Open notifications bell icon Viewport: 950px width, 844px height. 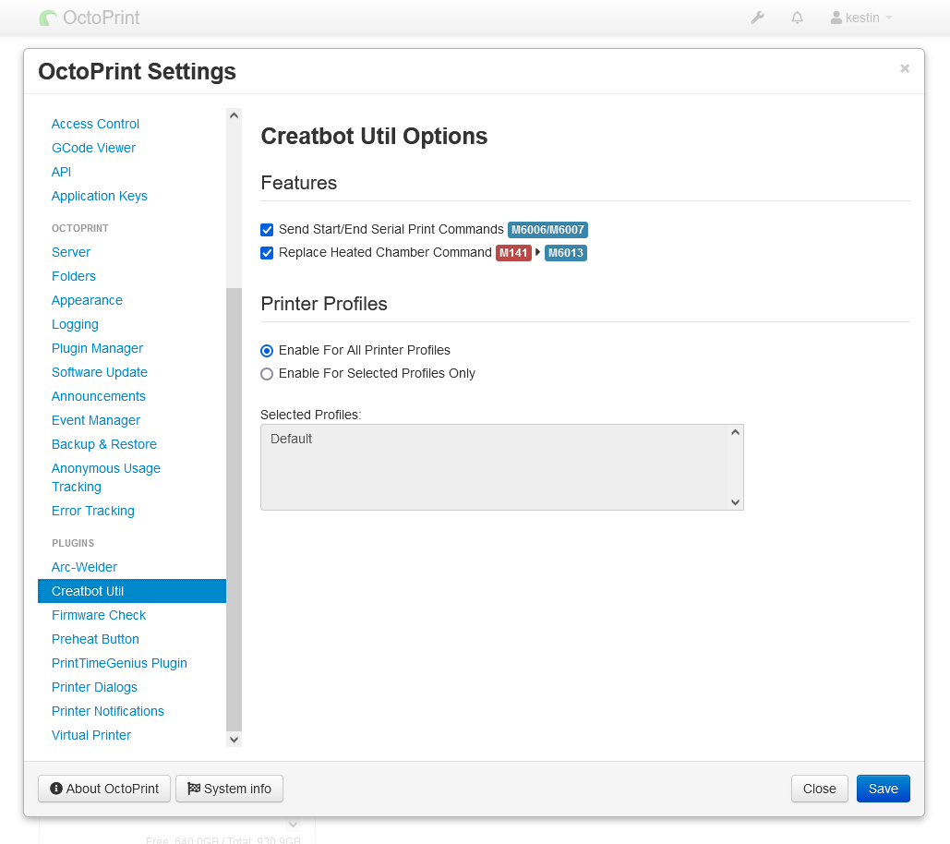[x=798, y=18]
